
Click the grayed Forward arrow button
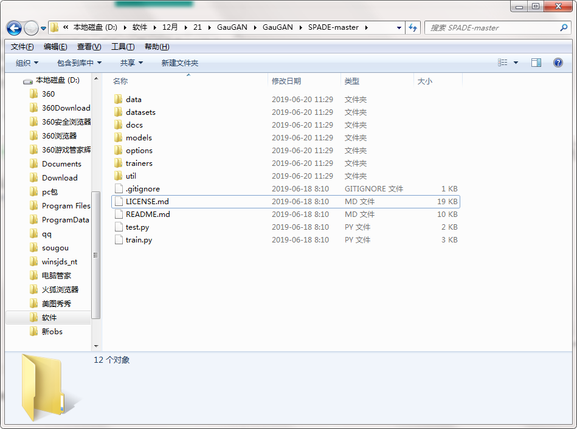point(31,28)
